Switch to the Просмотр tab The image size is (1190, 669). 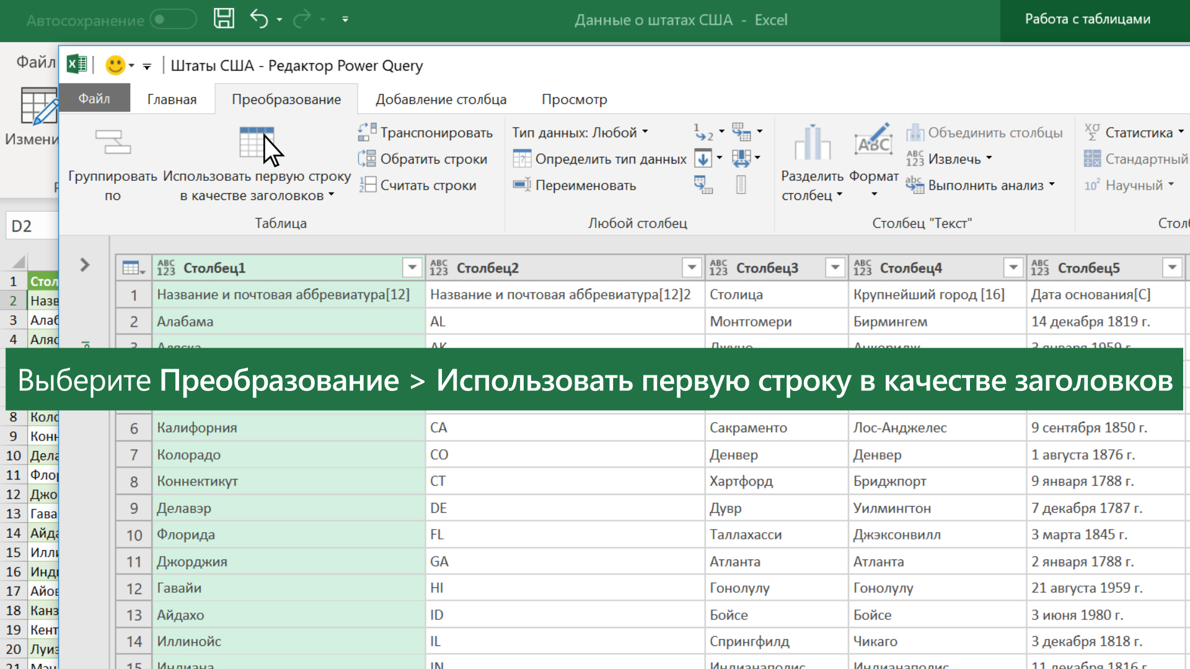point(575,99)
